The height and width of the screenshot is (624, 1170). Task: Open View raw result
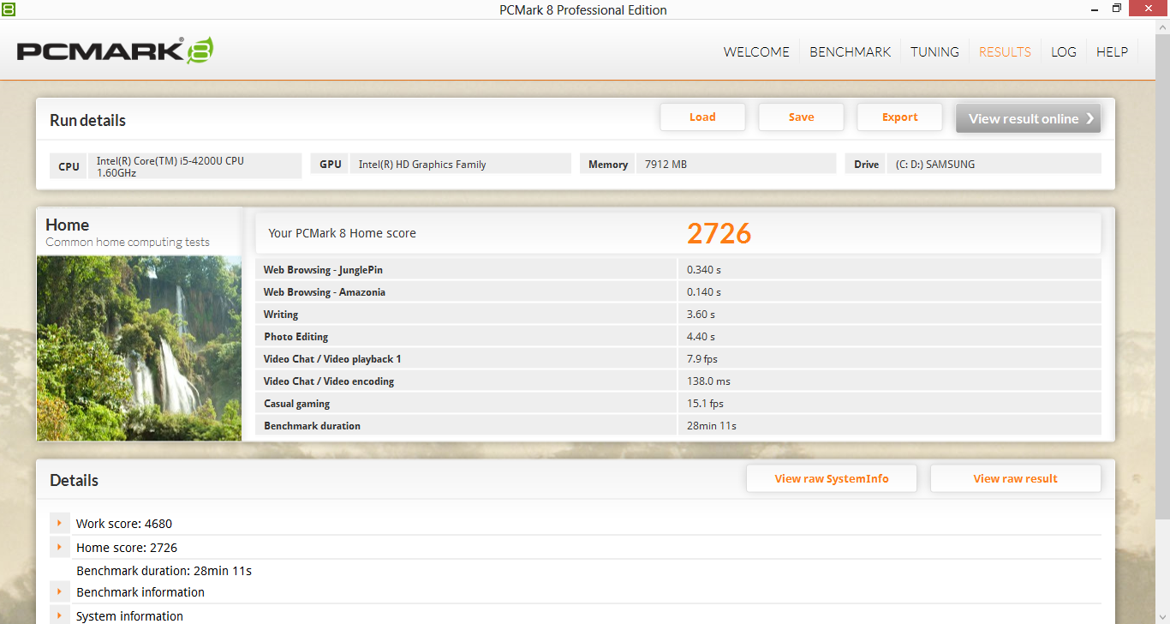pos(1015,479)
